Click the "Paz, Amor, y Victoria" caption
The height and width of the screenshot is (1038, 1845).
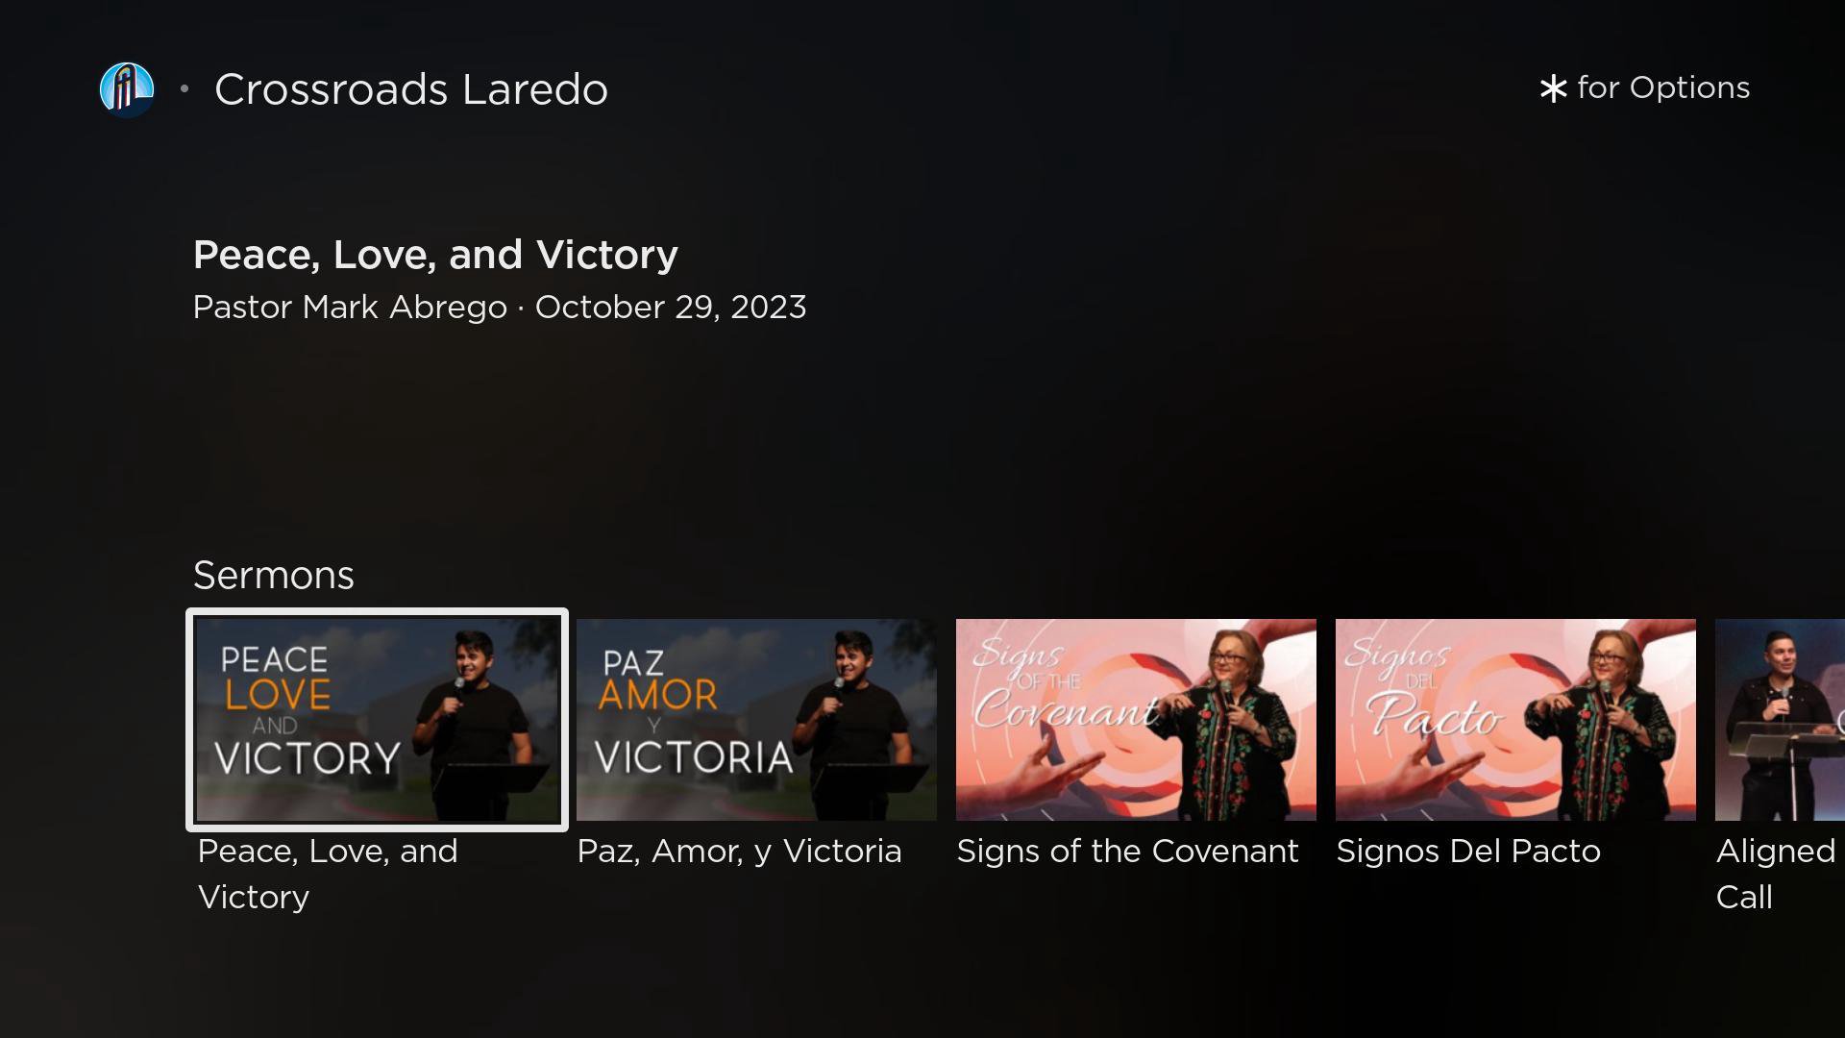pos(739,852)
